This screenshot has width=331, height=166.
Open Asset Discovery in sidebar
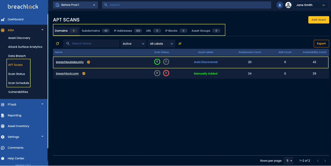coord(19,38)
